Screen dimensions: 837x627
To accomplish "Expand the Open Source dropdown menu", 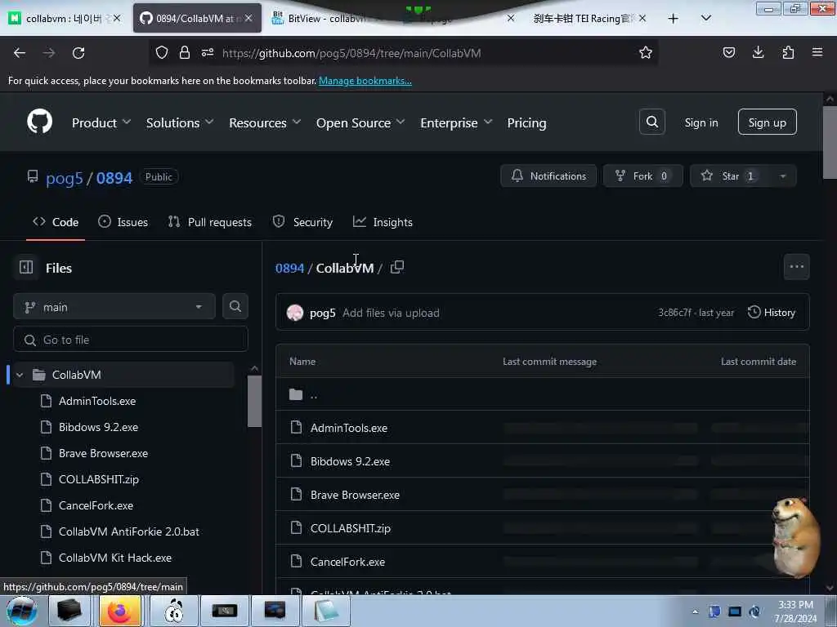I will [360, 122].
